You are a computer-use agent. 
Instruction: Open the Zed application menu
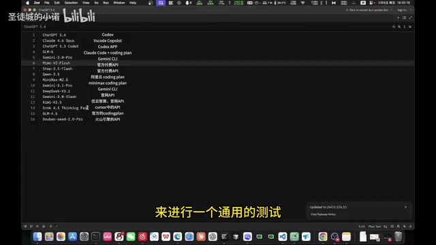tap(37, 3)
